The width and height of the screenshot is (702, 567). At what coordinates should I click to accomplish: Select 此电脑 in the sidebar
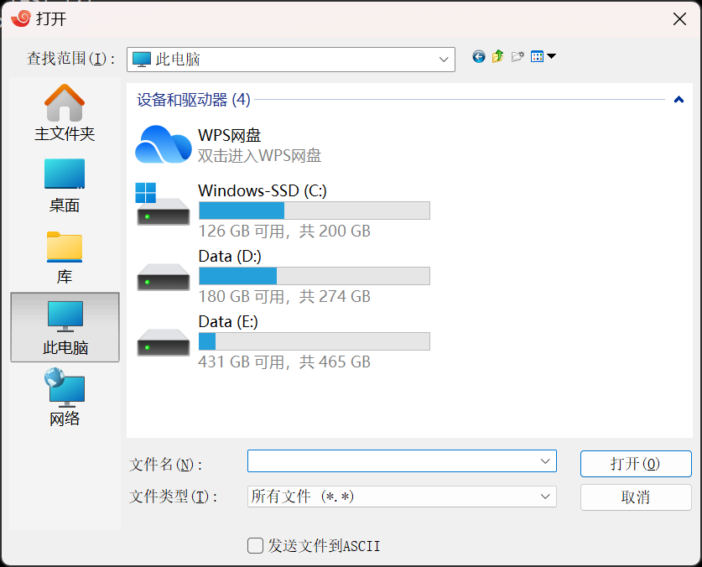click(65, 327)
